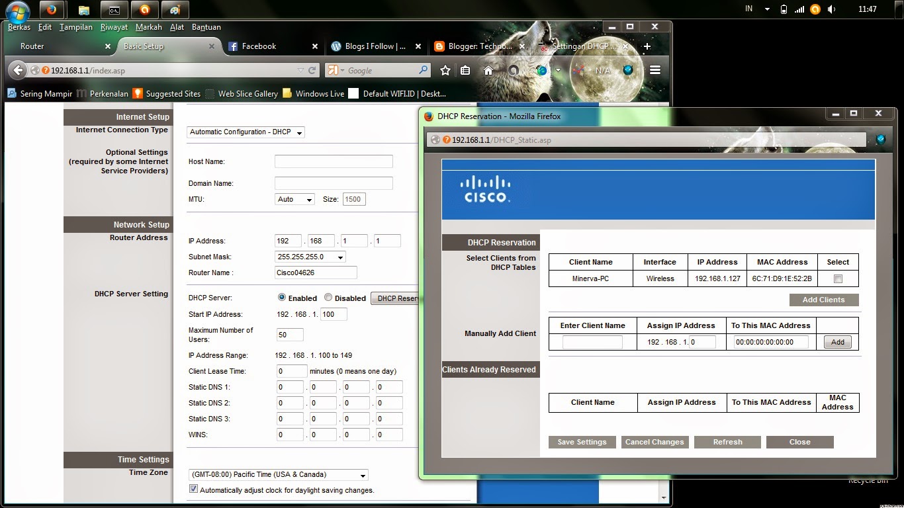Open the Bantuan menu
This screenshot has width=904, height=508.
206,27
